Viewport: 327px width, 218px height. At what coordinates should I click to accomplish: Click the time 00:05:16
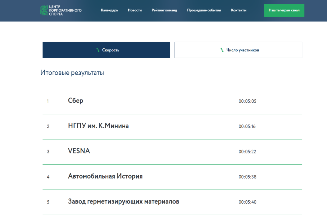pos(247,126)
